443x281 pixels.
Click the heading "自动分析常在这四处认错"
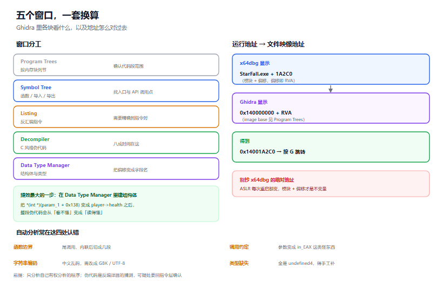[48, 233]
